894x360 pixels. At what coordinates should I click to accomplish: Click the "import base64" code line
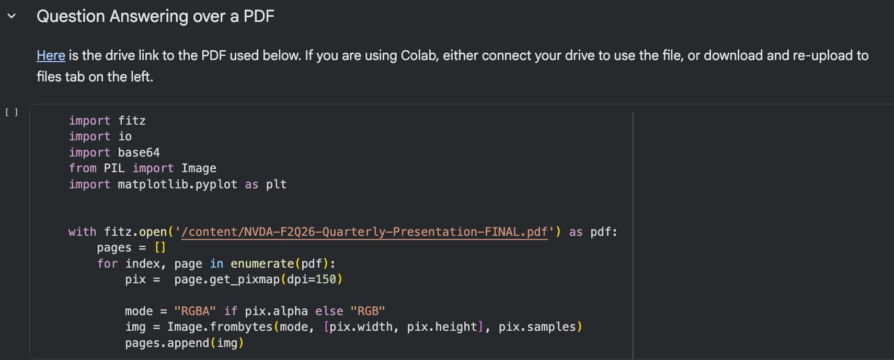coord(114,152)
